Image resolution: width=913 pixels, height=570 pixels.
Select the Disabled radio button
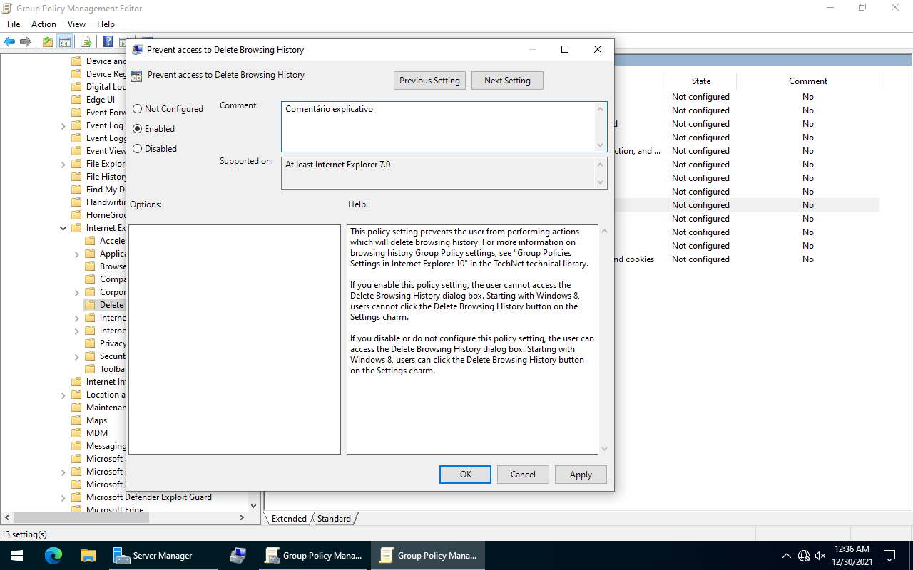click(138, 149)
